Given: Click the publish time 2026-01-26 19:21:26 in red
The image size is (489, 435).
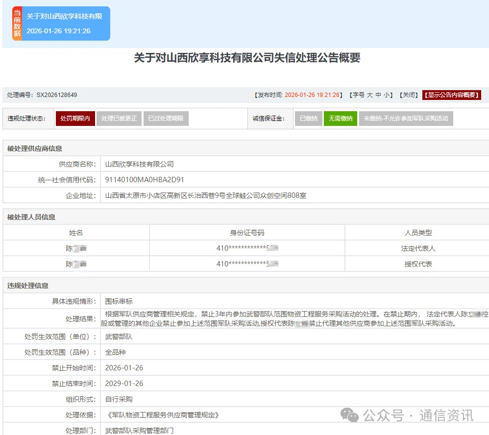Looking at the screenshot, I should click(312, 95).
